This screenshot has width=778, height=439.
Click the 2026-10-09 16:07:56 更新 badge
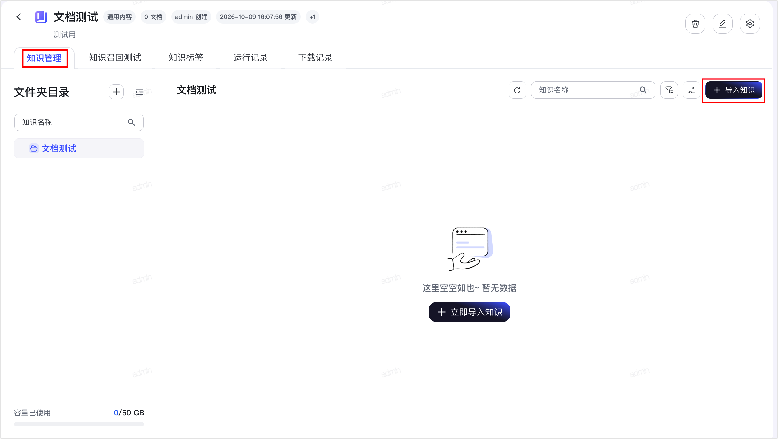(x=258, y=17)
